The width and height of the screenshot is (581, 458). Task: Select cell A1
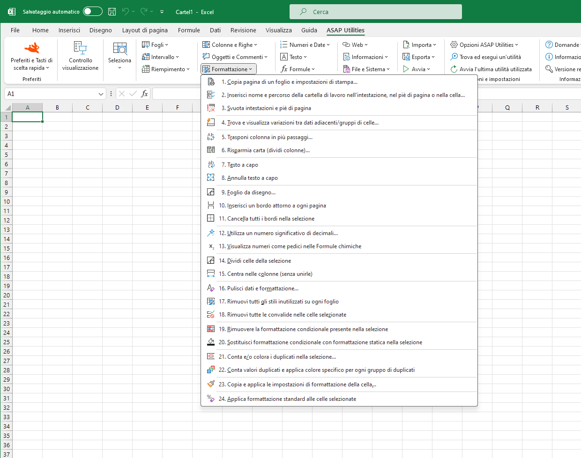coord(28,117)
